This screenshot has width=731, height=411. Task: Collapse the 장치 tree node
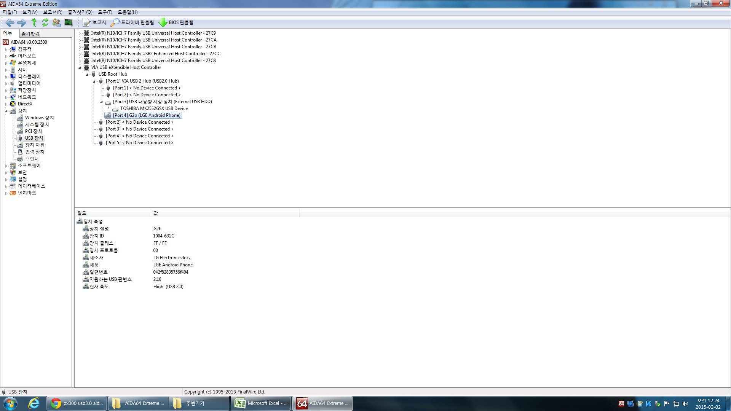coord(6,111)
